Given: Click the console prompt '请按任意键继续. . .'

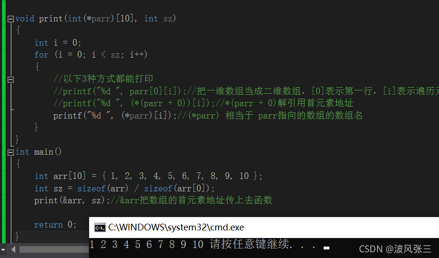Looking at the screenshot, I should (x=263, y=244).
